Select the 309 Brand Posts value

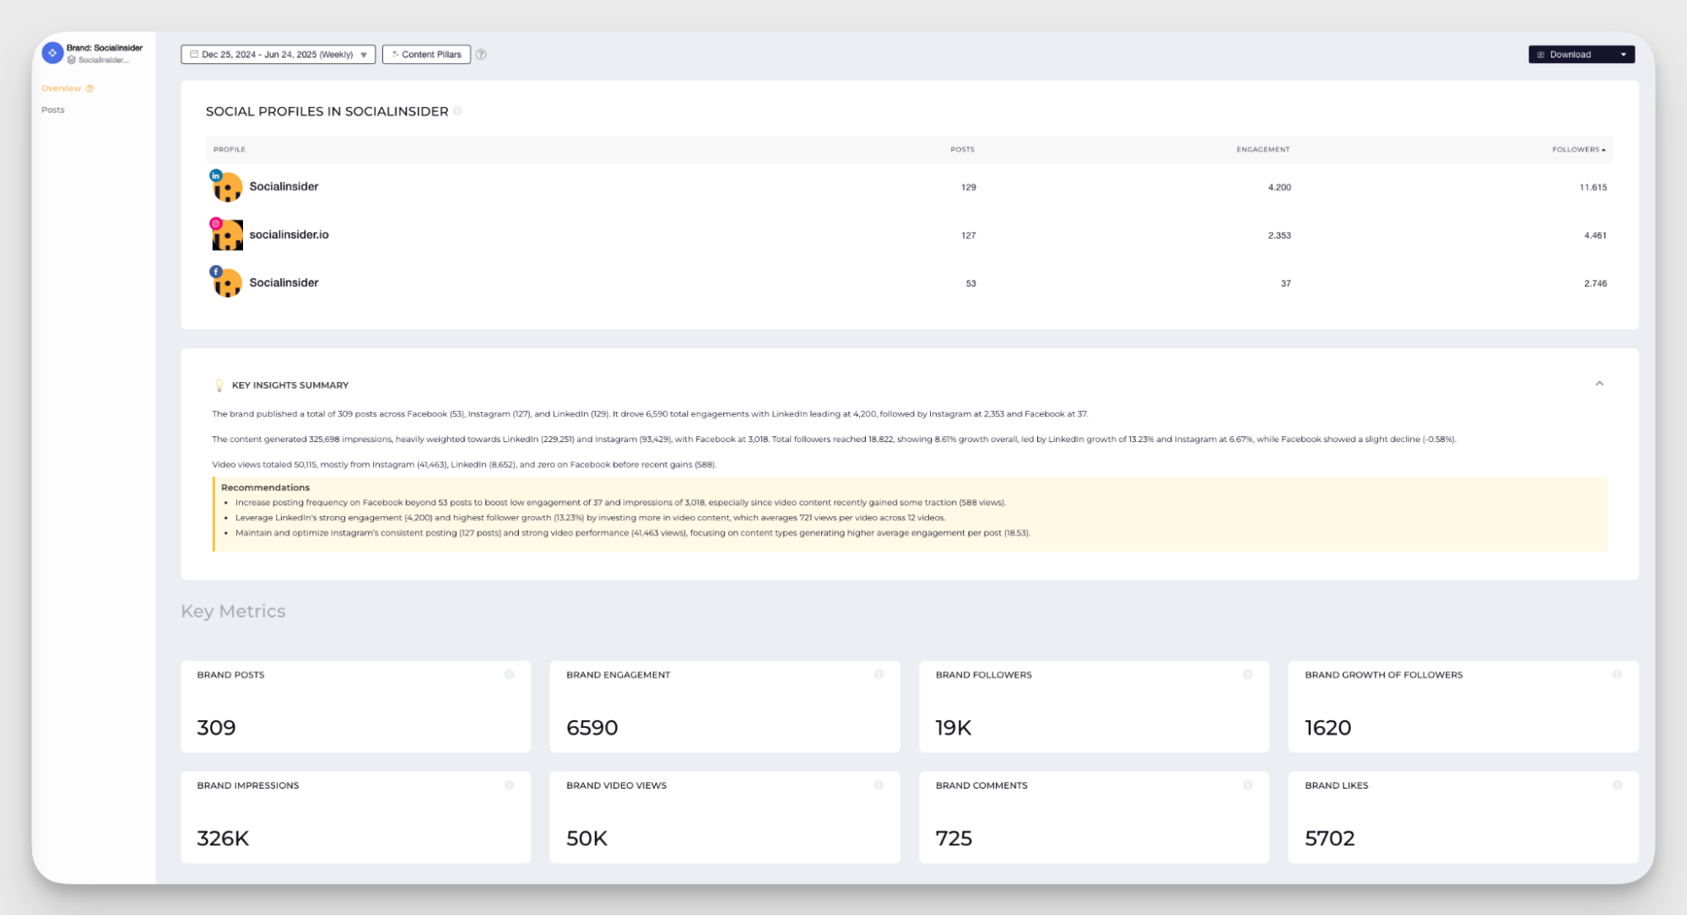click(x=216, y=727)
